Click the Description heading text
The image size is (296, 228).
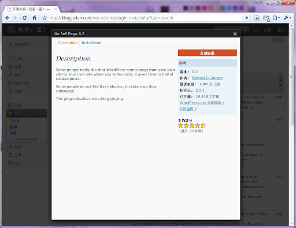click(73, 59)
